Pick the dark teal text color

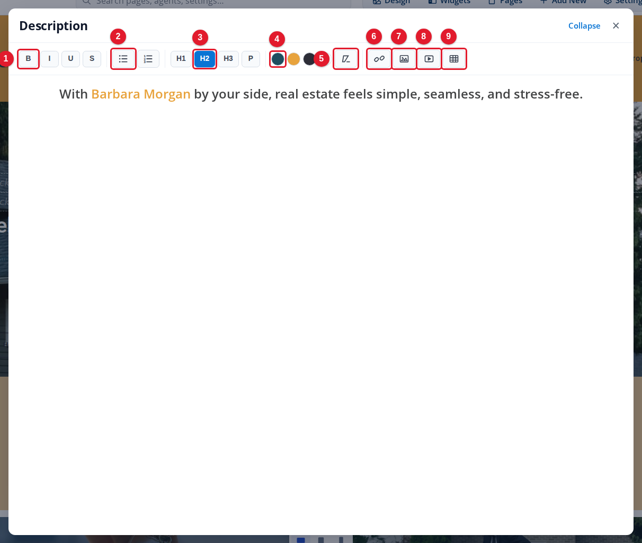click(278, 59)
